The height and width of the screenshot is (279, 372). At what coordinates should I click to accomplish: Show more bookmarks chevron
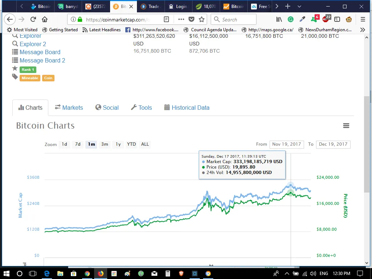363,30
